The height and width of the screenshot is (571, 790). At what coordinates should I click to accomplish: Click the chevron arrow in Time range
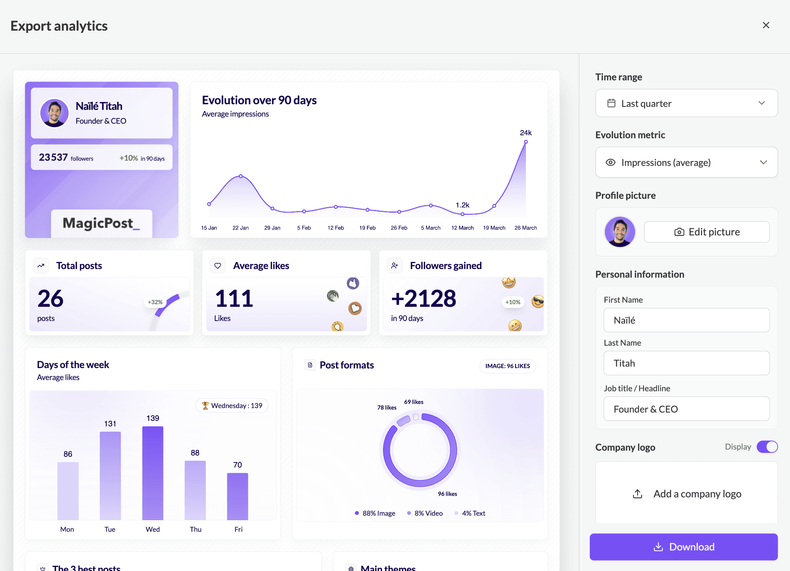[762, 103]
